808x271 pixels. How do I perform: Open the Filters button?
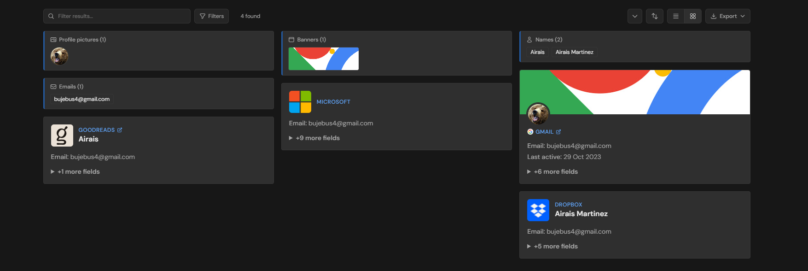click(x=211, y=16)
